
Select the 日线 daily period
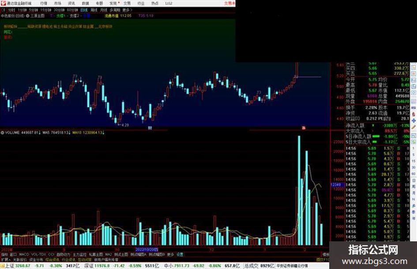point(84,10)
